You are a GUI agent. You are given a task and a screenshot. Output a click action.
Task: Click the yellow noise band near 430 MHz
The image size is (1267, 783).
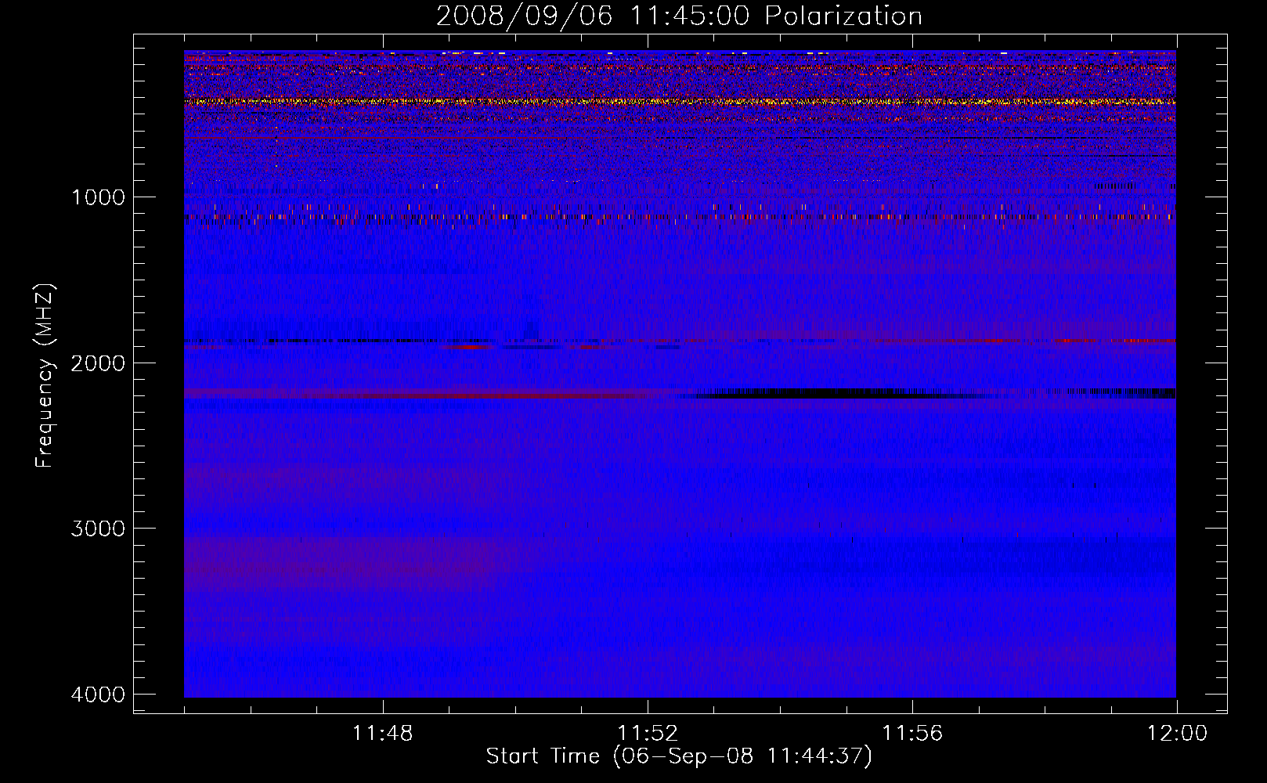(x=680, y=102)
